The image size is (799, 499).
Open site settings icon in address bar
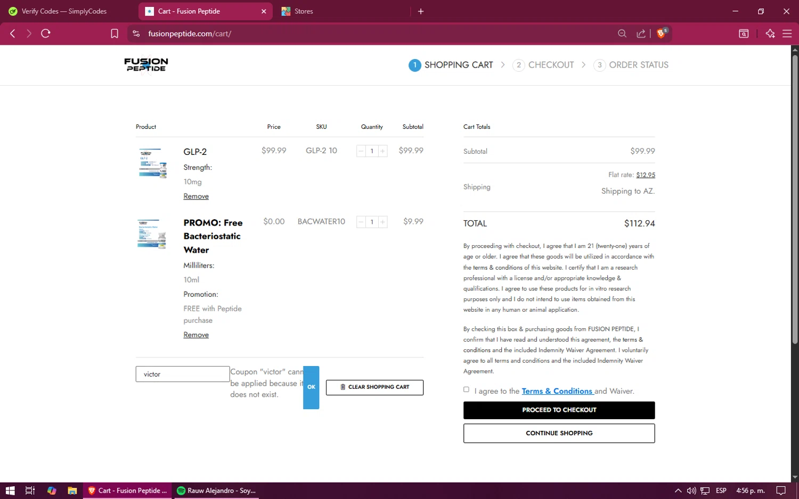[136, 34]
